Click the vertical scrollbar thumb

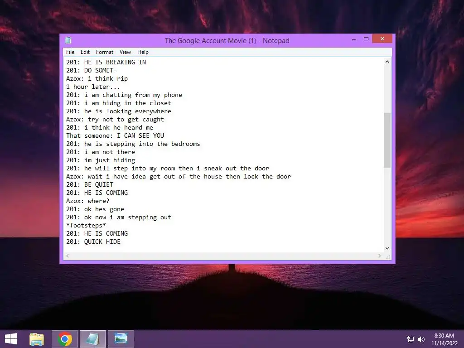point(387,140)
